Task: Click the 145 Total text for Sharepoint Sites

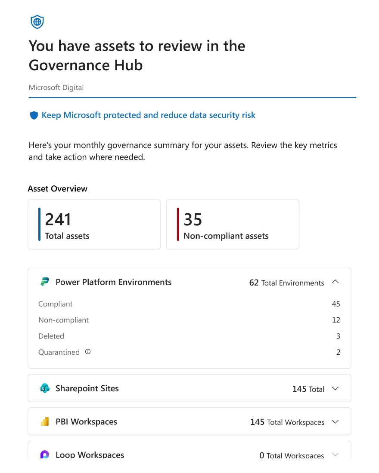Action: [x=308, y=389]
